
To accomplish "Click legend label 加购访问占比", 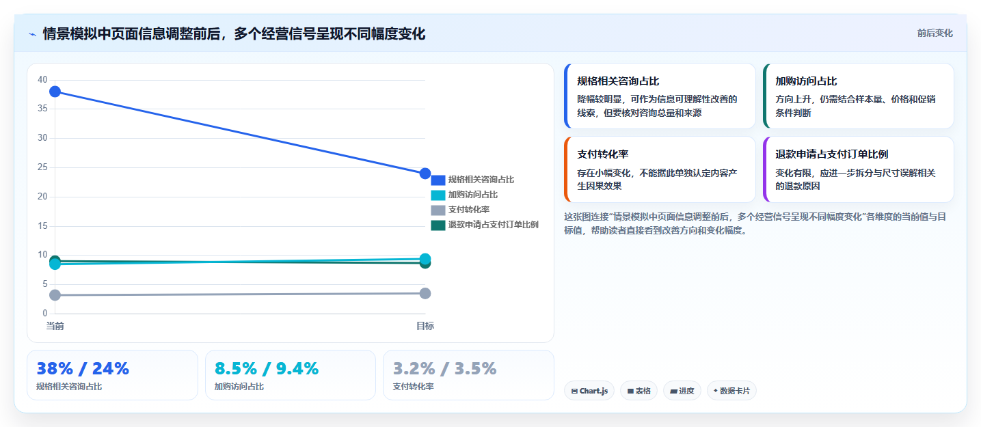I will point(473,195).
